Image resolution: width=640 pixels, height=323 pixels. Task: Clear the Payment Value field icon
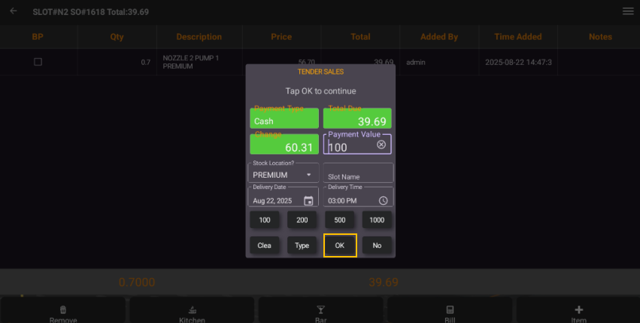[x=381, y=145]
